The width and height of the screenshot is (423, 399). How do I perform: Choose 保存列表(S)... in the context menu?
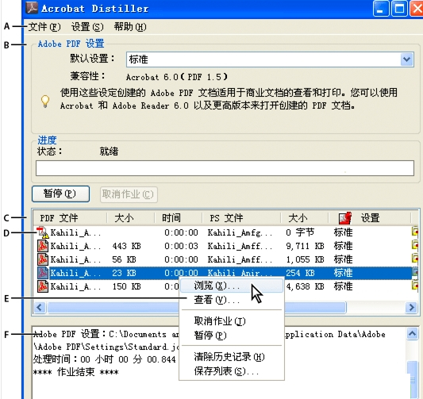(x=232, y=371)
